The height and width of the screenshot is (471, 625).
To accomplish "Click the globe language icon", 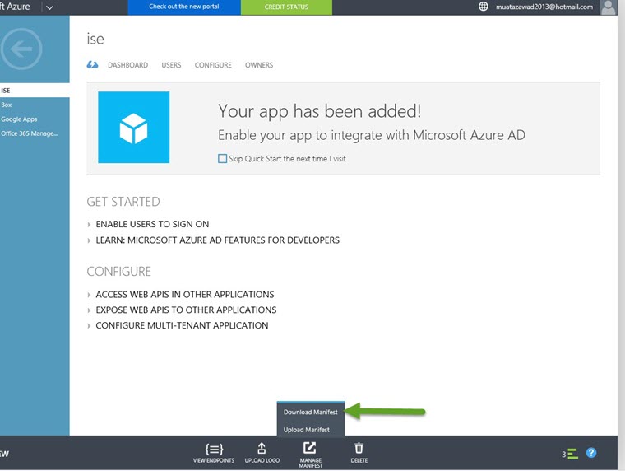I will (483, 7).
